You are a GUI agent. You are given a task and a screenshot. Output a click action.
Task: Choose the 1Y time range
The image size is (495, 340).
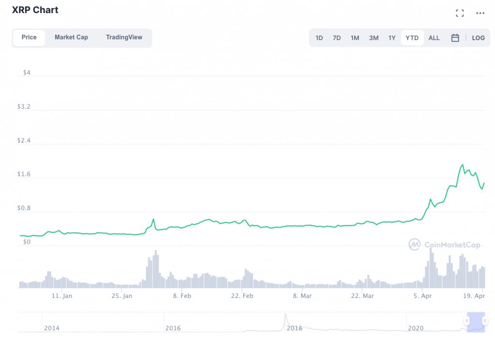coord(392,38)
